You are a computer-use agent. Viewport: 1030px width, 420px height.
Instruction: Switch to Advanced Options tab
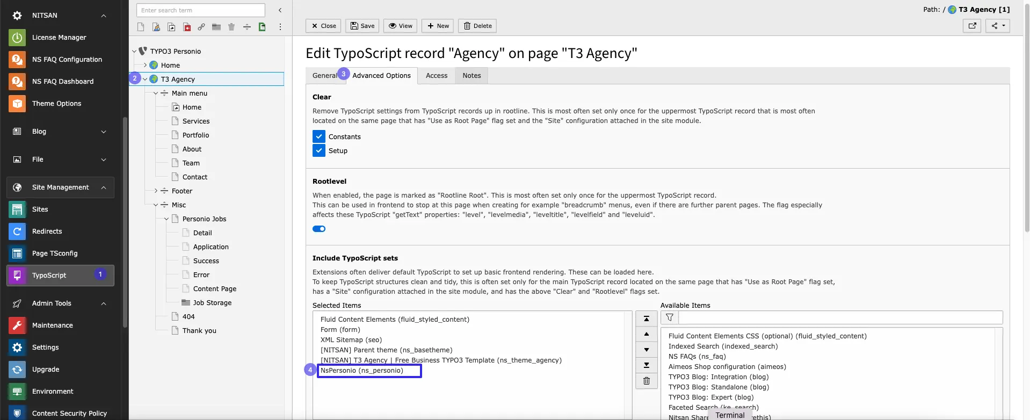[381, 76]
